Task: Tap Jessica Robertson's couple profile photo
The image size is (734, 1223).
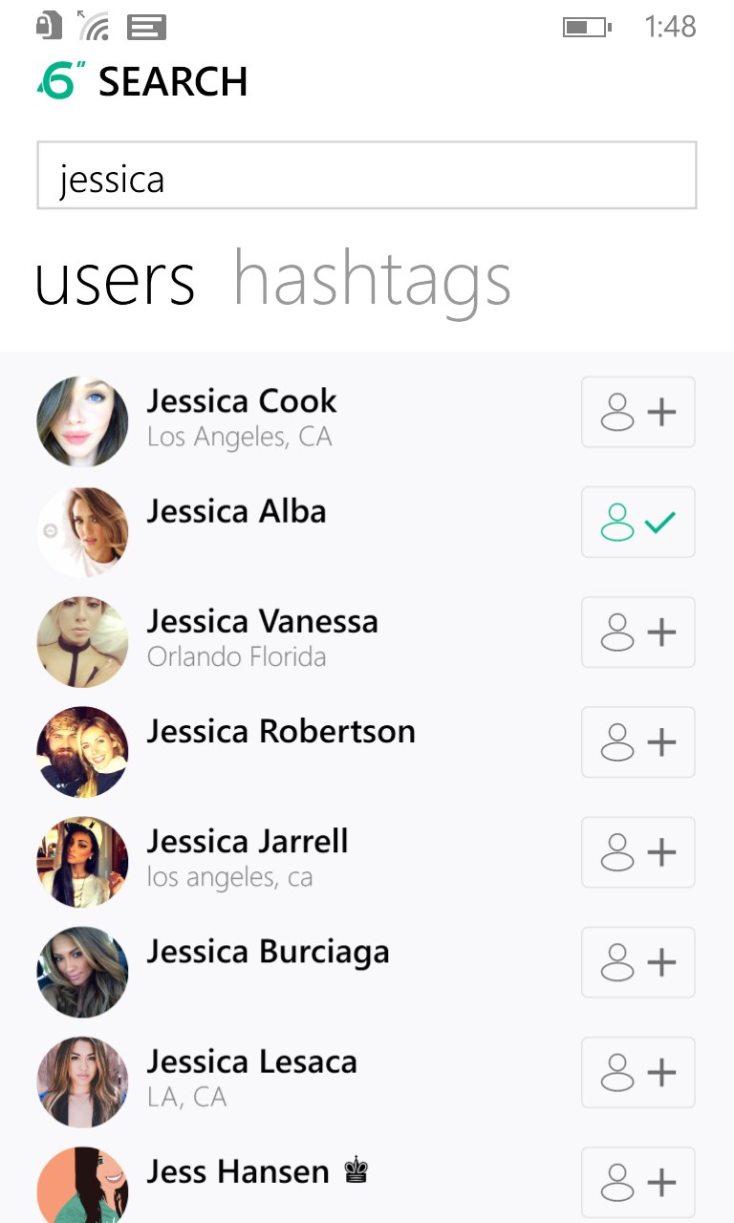Action: click(x=82, y=752)
